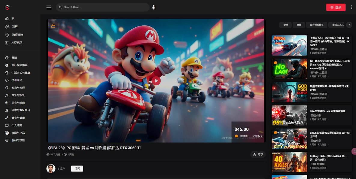Image resolution: width=356 pixels, height=179 pixels.
Task: Click channel 托尔·罗伯斯 under ExitLag video
Action: coord(318,164)
